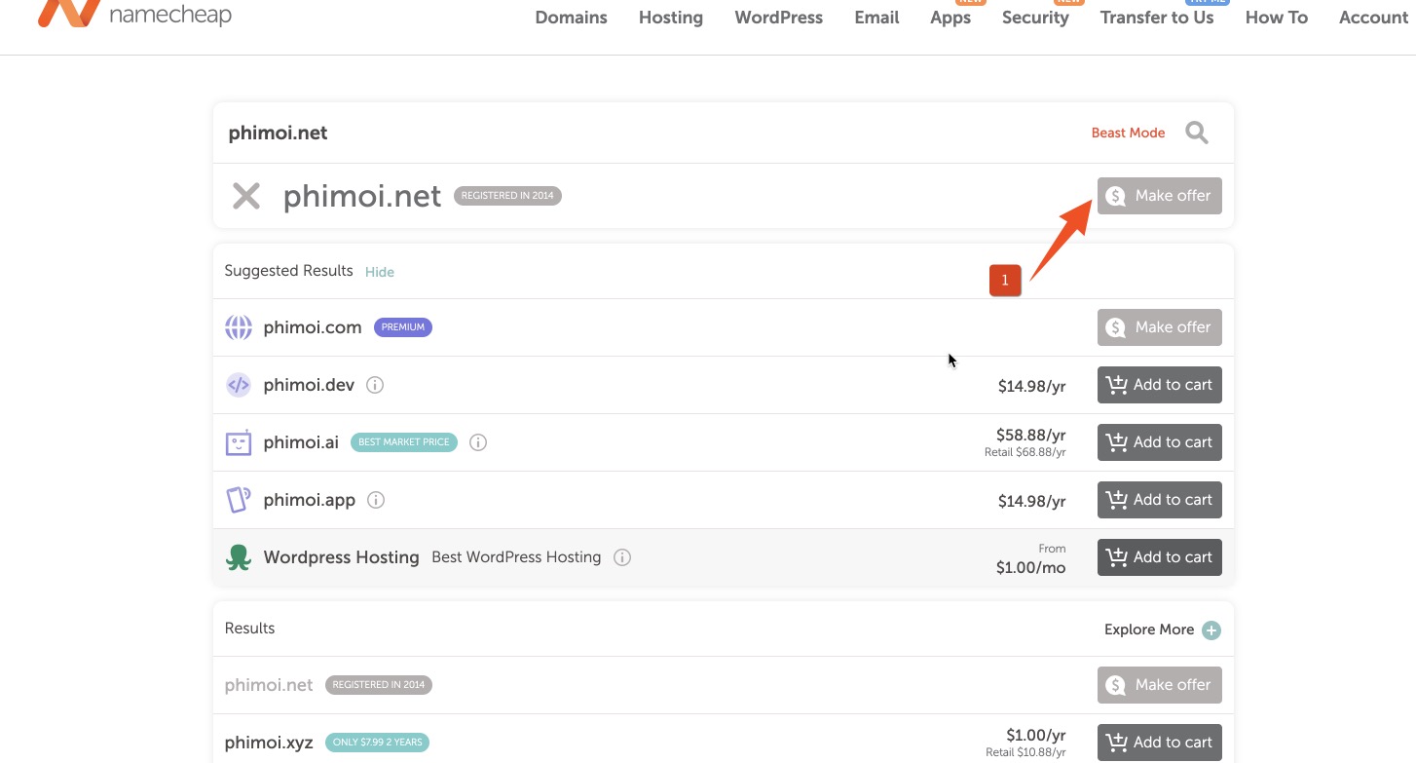The width and height of the screenshot is (1416, 763).
Task: Click the info icon next to phimoi.app
Action: tap(376, 500)
